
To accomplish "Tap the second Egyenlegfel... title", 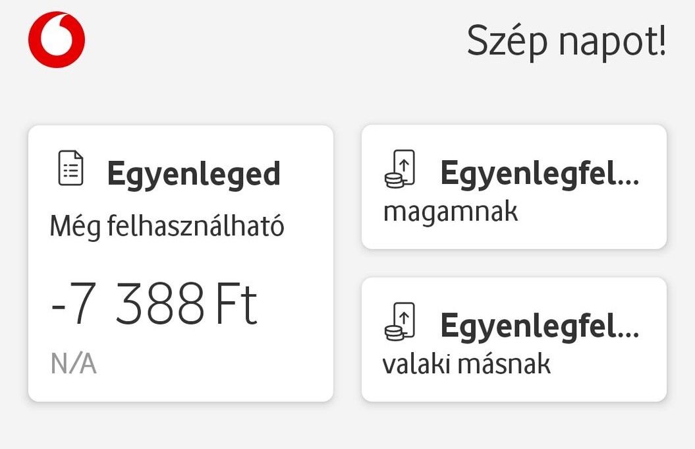I will coord(540,326).
